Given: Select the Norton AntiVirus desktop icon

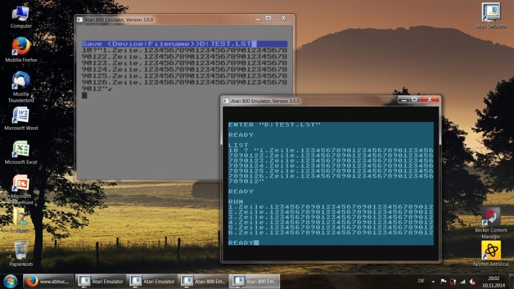Looking at the screenshot, I should pyautogui.click(x=491, y=254).
